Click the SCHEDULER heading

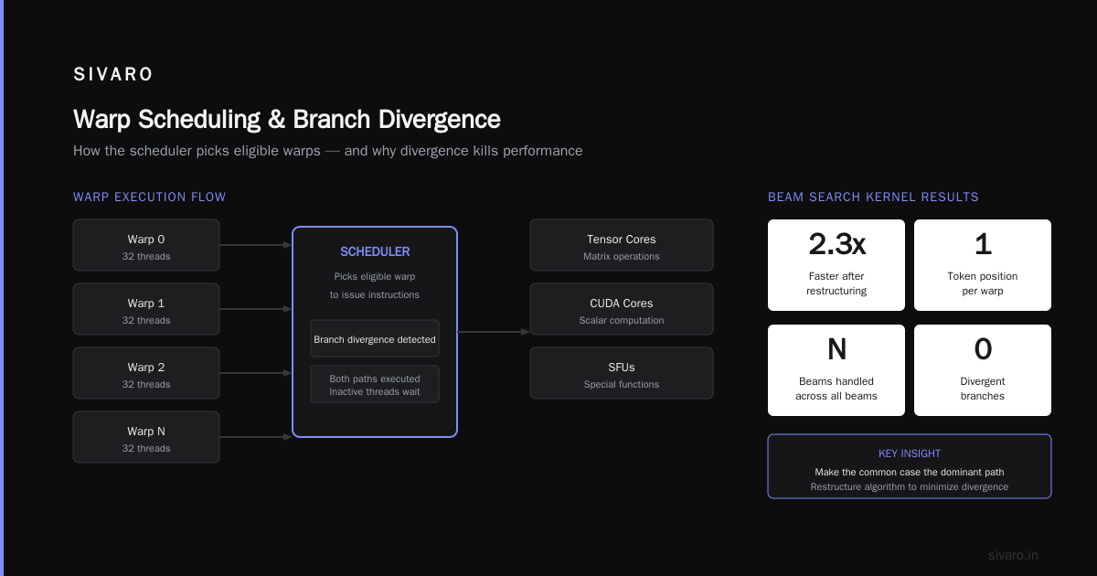point(375,251)
